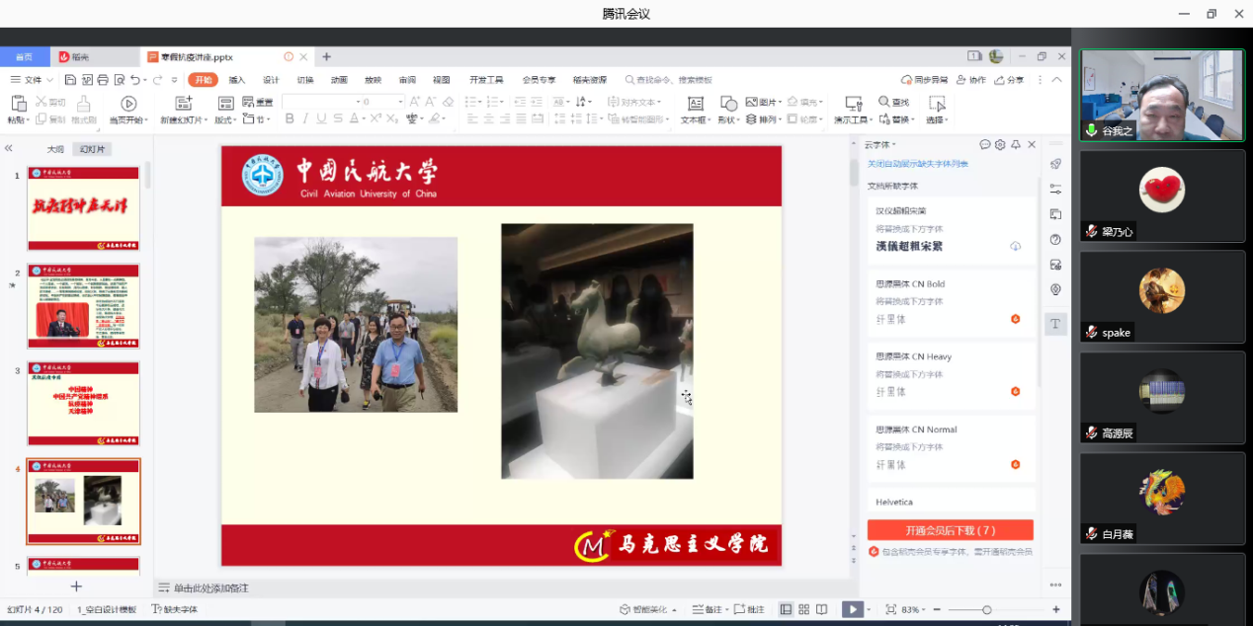
Task: Click the 关闭自动展示缺失字体列表 link
Action: (917, 164)
